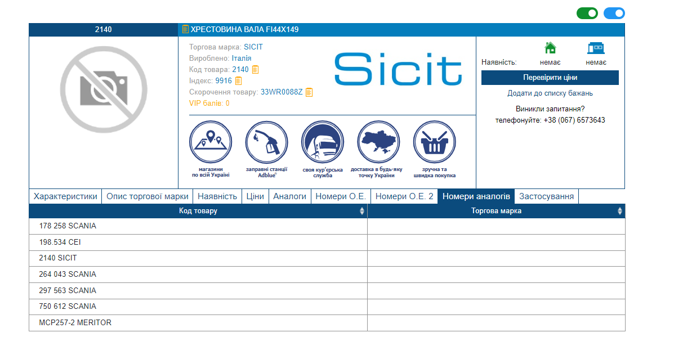Click the copy icon beside the product title
Screen dimensions: 674x346
185,29
